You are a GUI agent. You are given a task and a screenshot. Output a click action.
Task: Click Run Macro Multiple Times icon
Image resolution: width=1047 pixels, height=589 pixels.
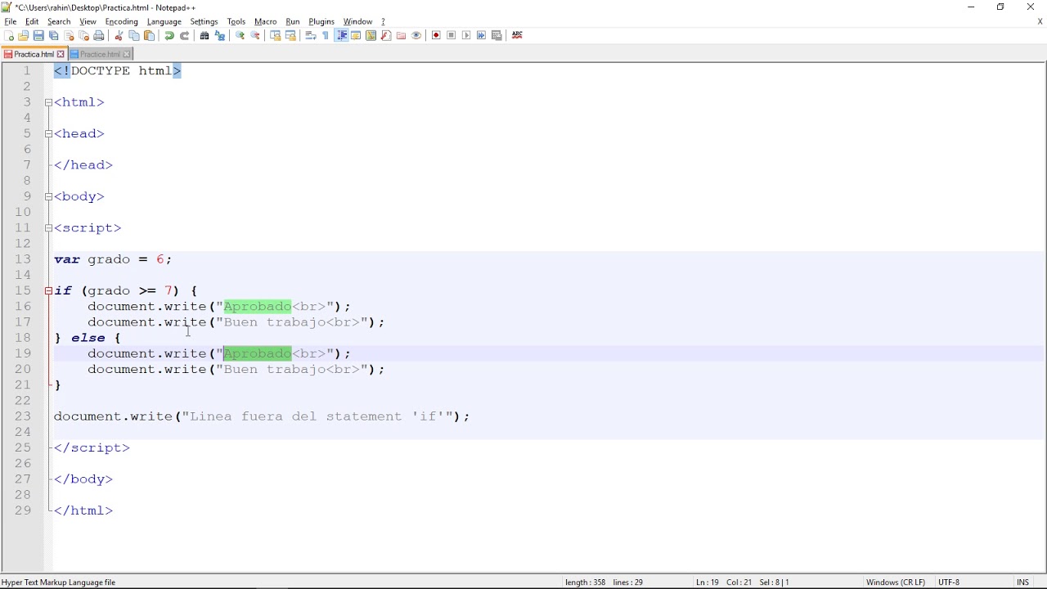481,35
